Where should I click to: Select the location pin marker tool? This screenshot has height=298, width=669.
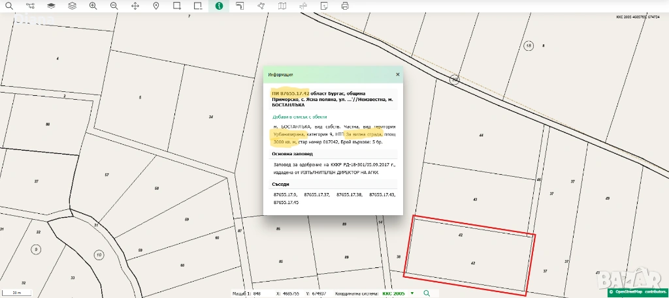[156, 6]
